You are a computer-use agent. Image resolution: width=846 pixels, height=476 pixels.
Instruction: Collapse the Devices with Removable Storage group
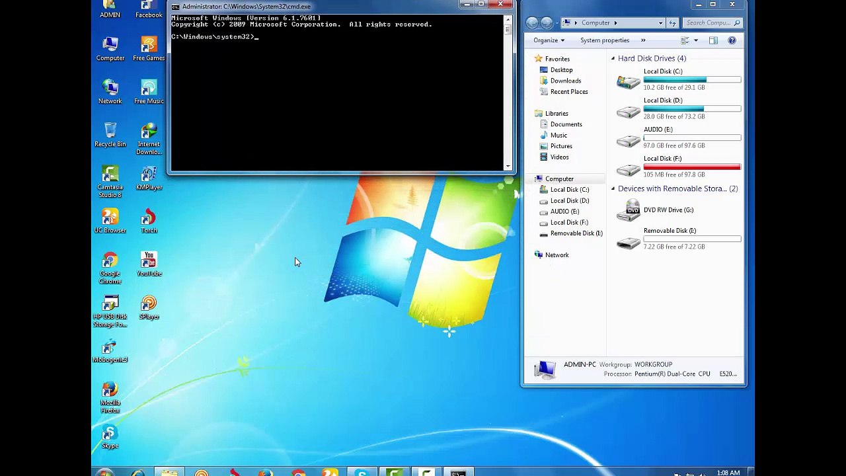(613, 189)
